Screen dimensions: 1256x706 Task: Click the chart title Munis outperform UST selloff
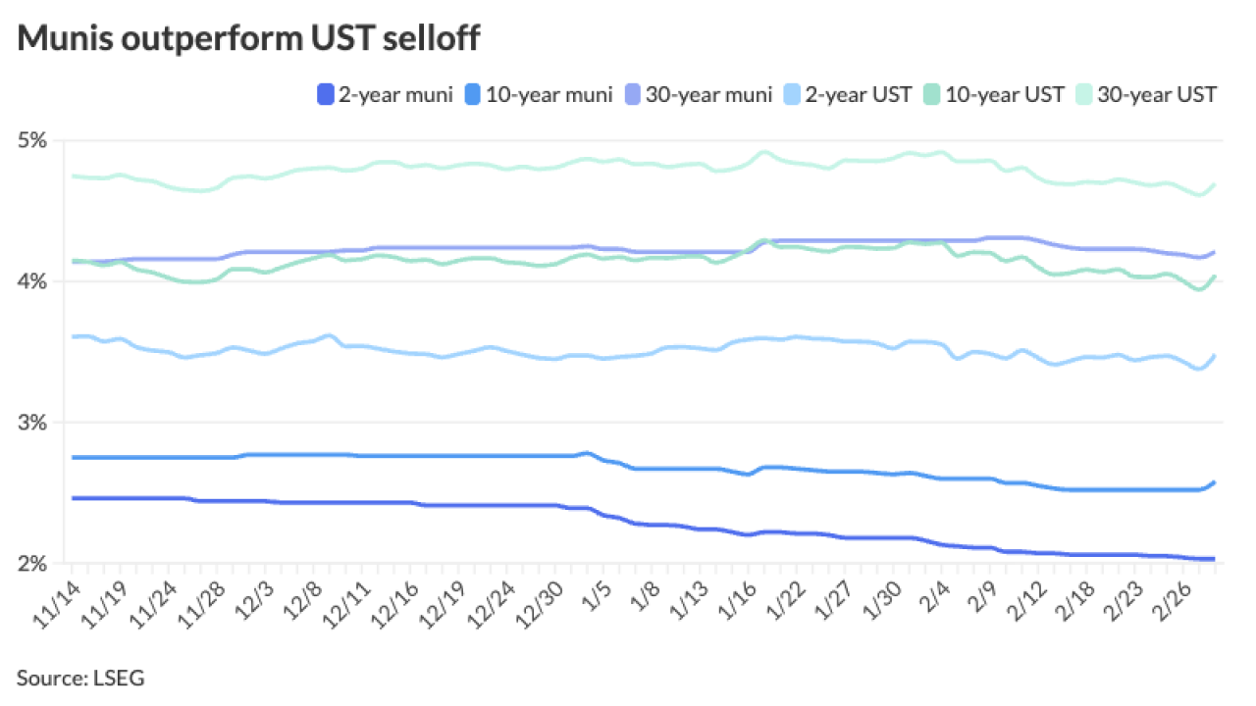click(x=248, y=38)
